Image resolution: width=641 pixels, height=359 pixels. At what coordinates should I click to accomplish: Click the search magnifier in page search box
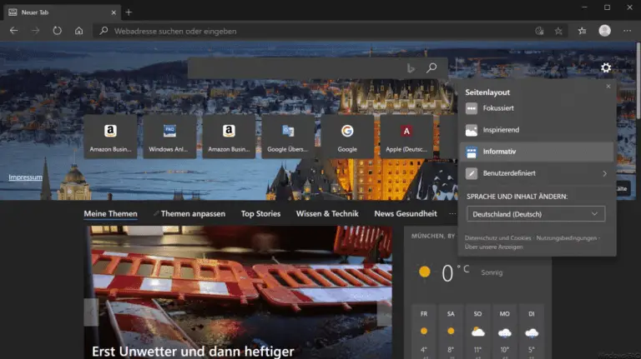coord(432,67)
